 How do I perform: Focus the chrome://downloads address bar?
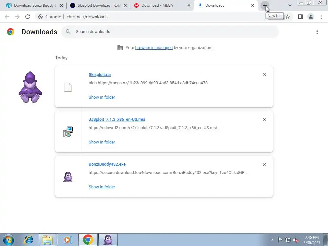click(87, 17)
